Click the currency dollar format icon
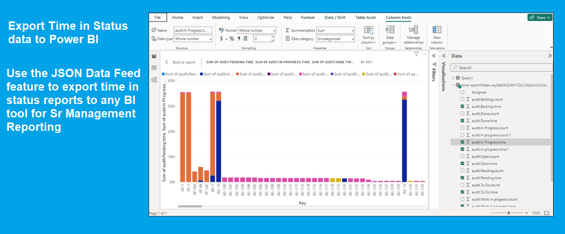This screenshot has width=565, height=234. 222,39
